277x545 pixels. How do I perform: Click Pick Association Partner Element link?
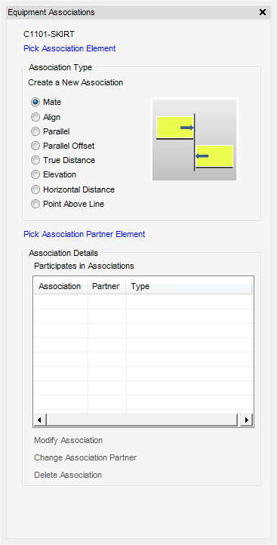(85, 234)
